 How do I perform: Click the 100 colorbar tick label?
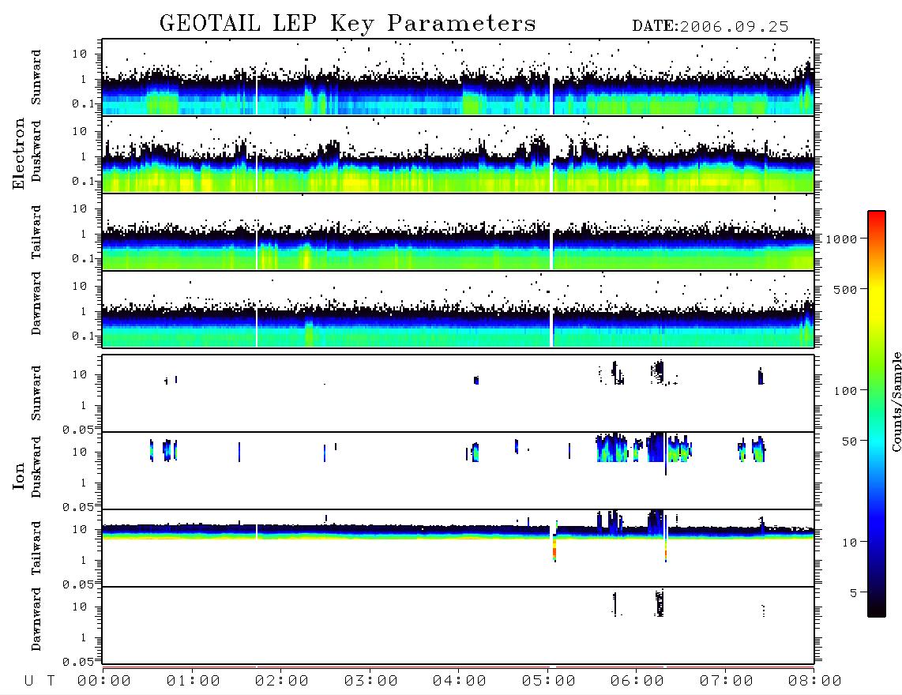845,391
